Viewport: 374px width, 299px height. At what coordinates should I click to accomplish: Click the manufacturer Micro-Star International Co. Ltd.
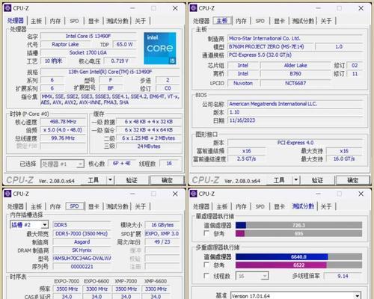pos(295,38)
